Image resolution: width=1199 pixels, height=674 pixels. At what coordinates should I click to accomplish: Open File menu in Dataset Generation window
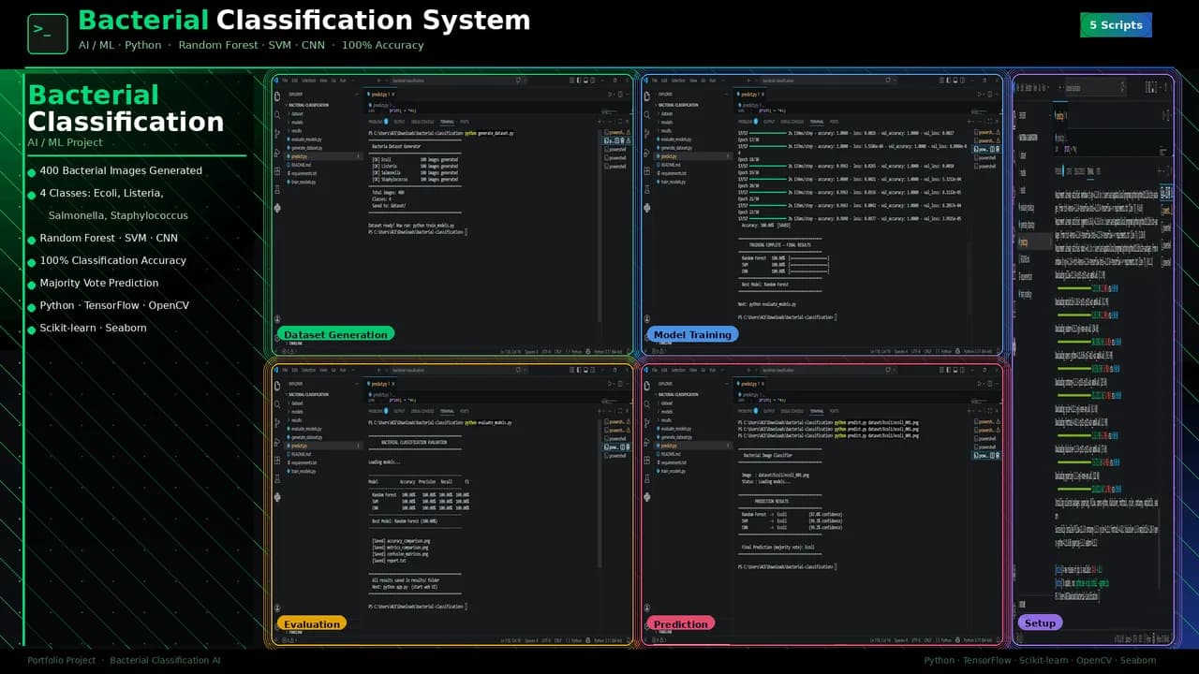(286, 81)
